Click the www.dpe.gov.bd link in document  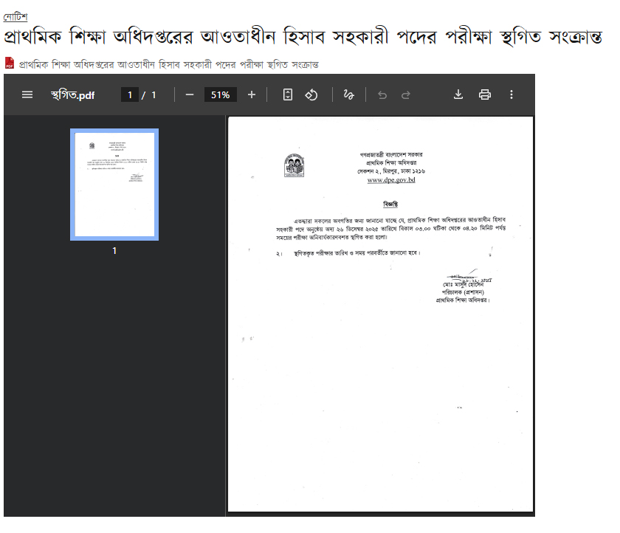tap(391, 180)
